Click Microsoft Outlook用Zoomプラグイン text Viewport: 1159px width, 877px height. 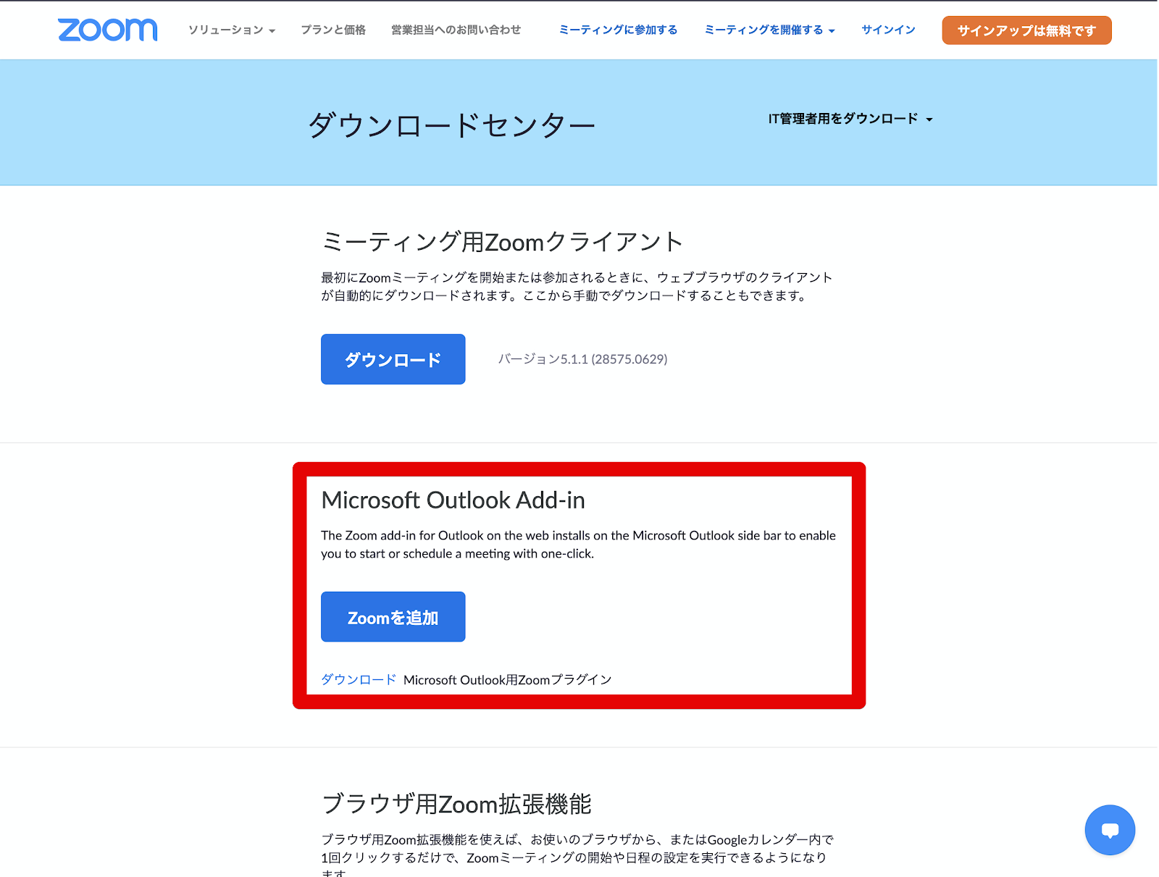pos(508,679)
